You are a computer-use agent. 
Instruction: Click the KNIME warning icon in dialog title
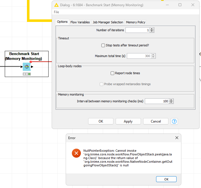(56, 5)
